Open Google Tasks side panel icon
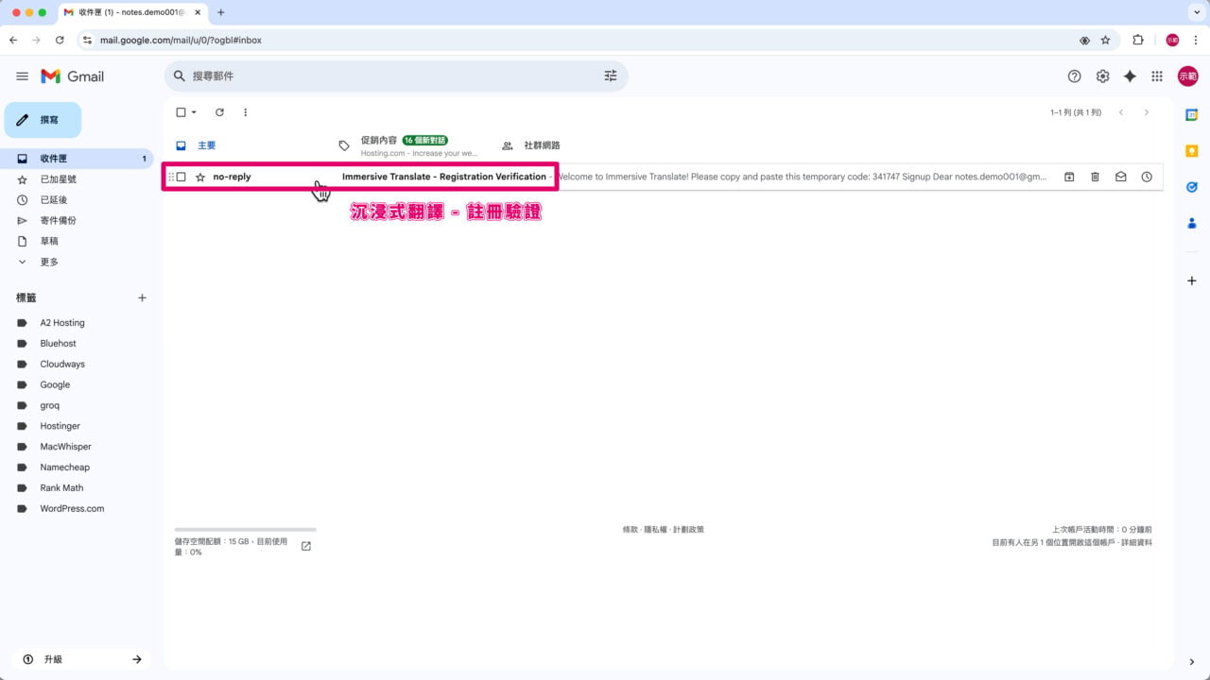Image resolution: width=1210 pixels, height=680 pixels. click(x=1192, y=187)
